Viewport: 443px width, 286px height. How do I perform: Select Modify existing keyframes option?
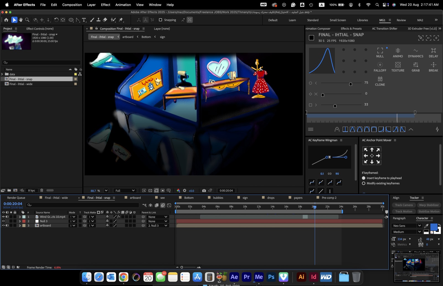364,183
